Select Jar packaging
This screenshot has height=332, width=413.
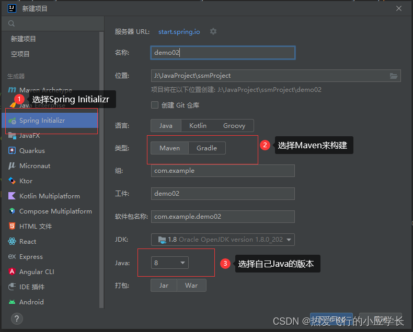(x=164, y=286)
